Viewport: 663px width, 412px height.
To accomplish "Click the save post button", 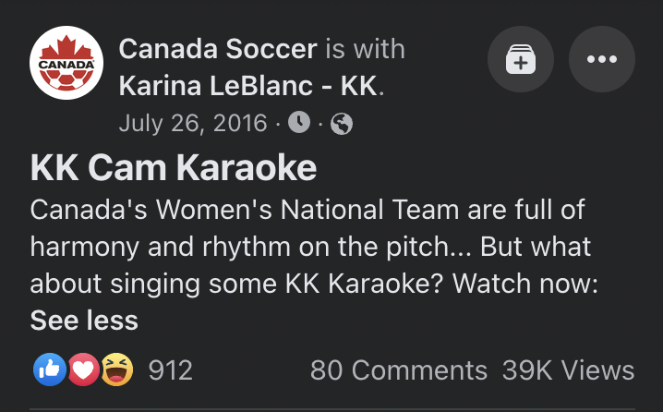I will click(x=521, y=59).
